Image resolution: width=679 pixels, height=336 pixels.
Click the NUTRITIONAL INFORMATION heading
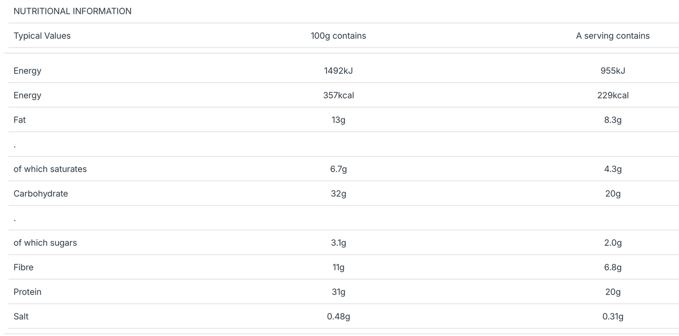pos(72,11)
